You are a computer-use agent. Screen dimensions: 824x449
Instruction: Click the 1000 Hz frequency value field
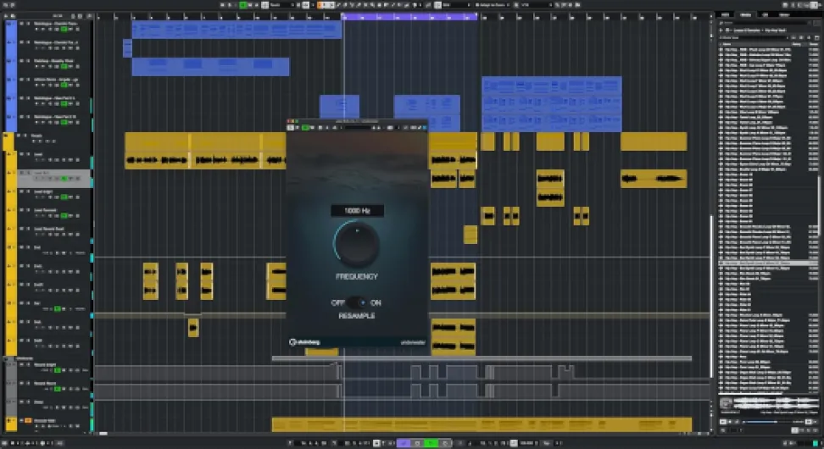pyautogui.click(x=357, y=211)
